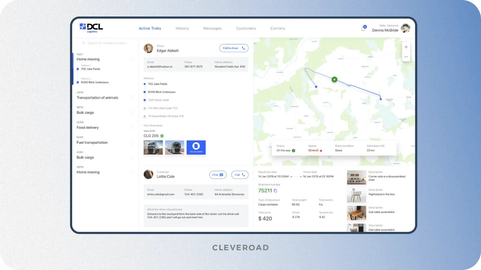Click the DCL Logistics logo

click(91, 28)
